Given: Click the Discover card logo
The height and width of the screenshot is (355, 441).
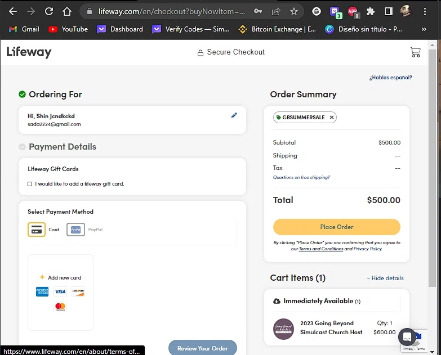Looking at the screenshot, I should 78,292.
